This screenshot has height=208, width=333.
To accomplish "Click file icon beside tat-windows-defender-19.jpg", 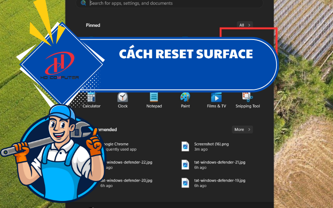I will 185,183.
